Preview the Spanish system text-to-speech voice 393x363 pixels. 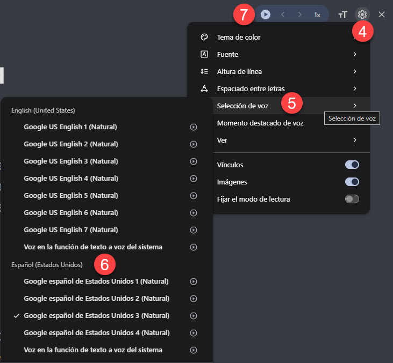click(x=193, y=350)
